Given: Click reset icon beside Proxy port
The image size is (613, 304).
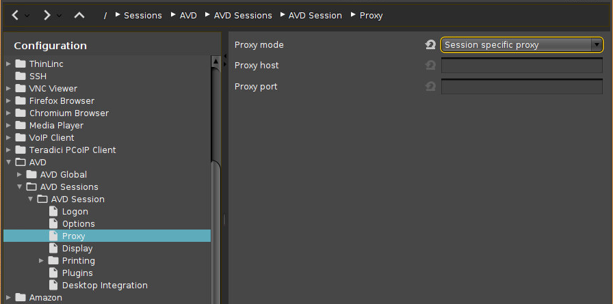Looking at the screenshot, I should [430, 87].
